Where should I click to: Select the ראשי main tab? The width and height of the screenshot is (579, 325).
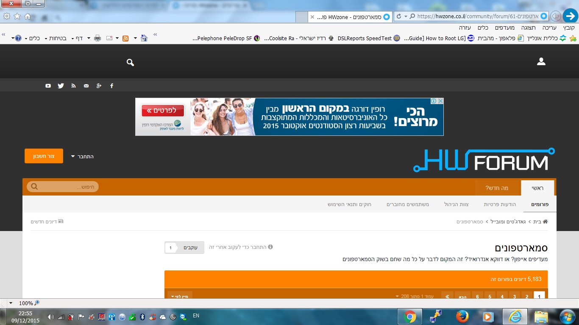537,188
